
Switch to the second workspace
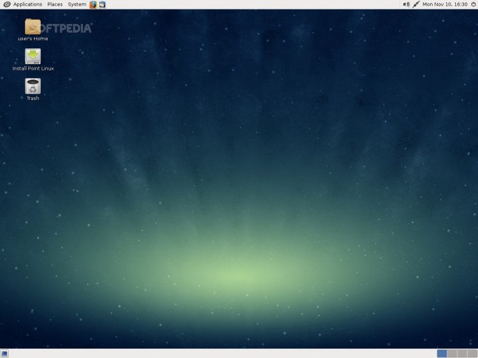(452, 354)
